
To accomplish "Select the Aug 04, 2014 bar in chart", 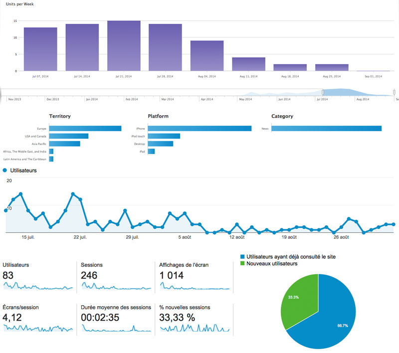I will pos(207,56).
